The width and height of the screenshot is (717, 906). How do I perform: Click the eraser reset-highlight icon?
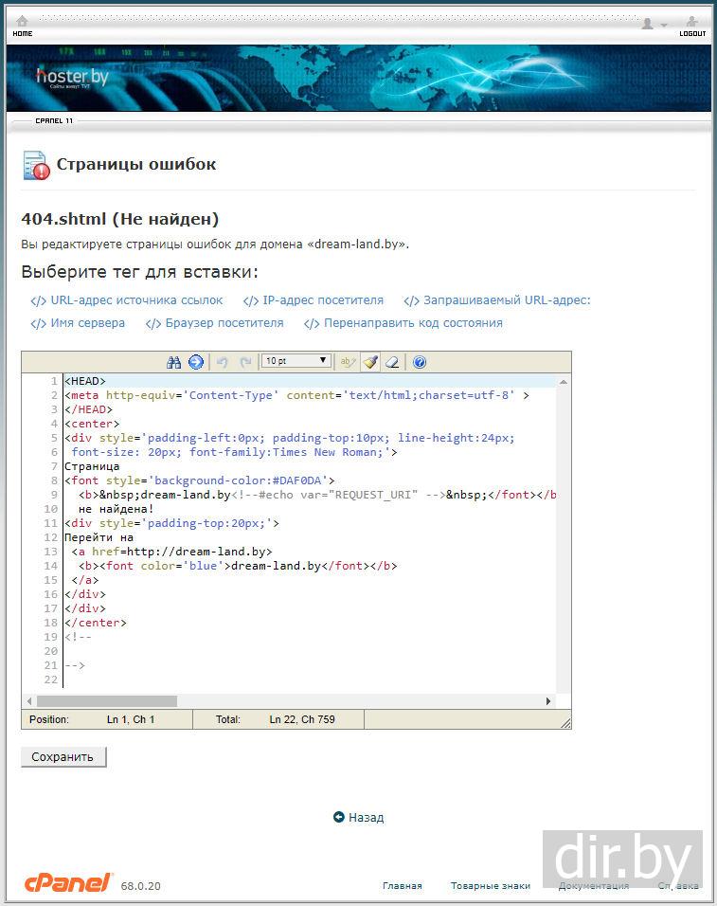click(393, 362)
